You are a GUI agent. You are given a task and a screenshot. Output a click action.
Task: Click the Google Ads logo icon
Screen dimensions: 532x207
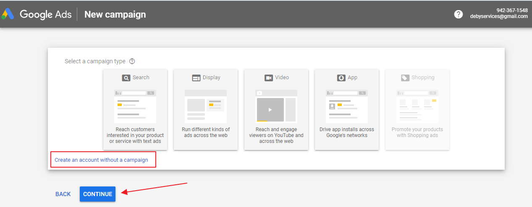(x=8, y=14)
